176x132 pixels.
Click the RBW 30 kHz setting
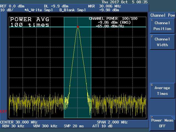[x=13, y=126]
